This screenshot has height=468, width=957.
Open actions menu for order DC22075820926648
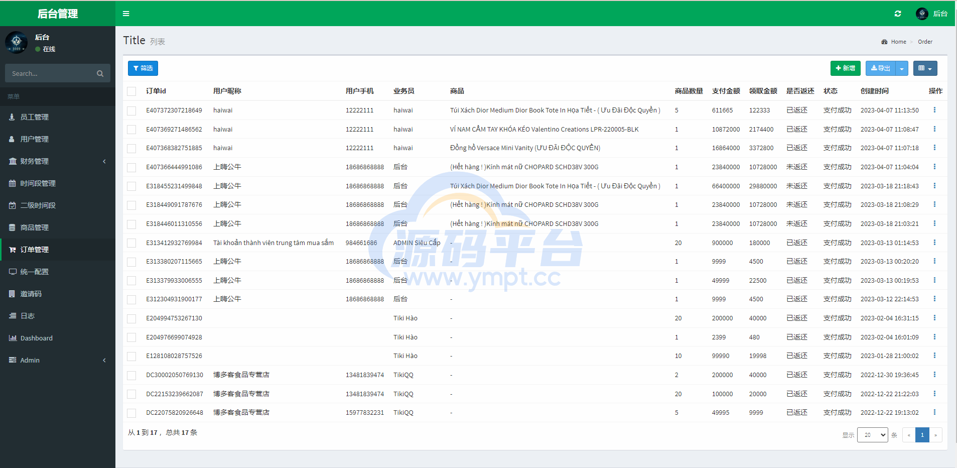click(x=934, y=412)
